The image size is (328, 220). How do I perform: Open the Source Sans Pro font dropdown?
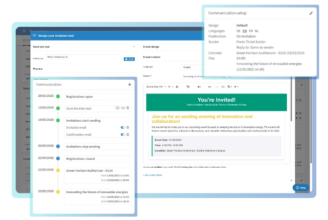click(156, 87)
